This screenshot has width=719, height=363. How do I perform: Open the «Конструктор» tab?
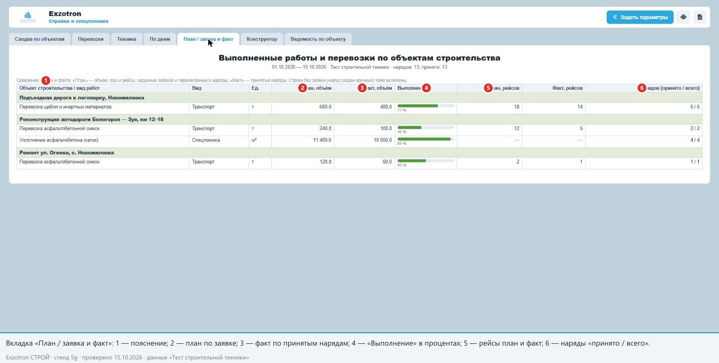point(262,39)
